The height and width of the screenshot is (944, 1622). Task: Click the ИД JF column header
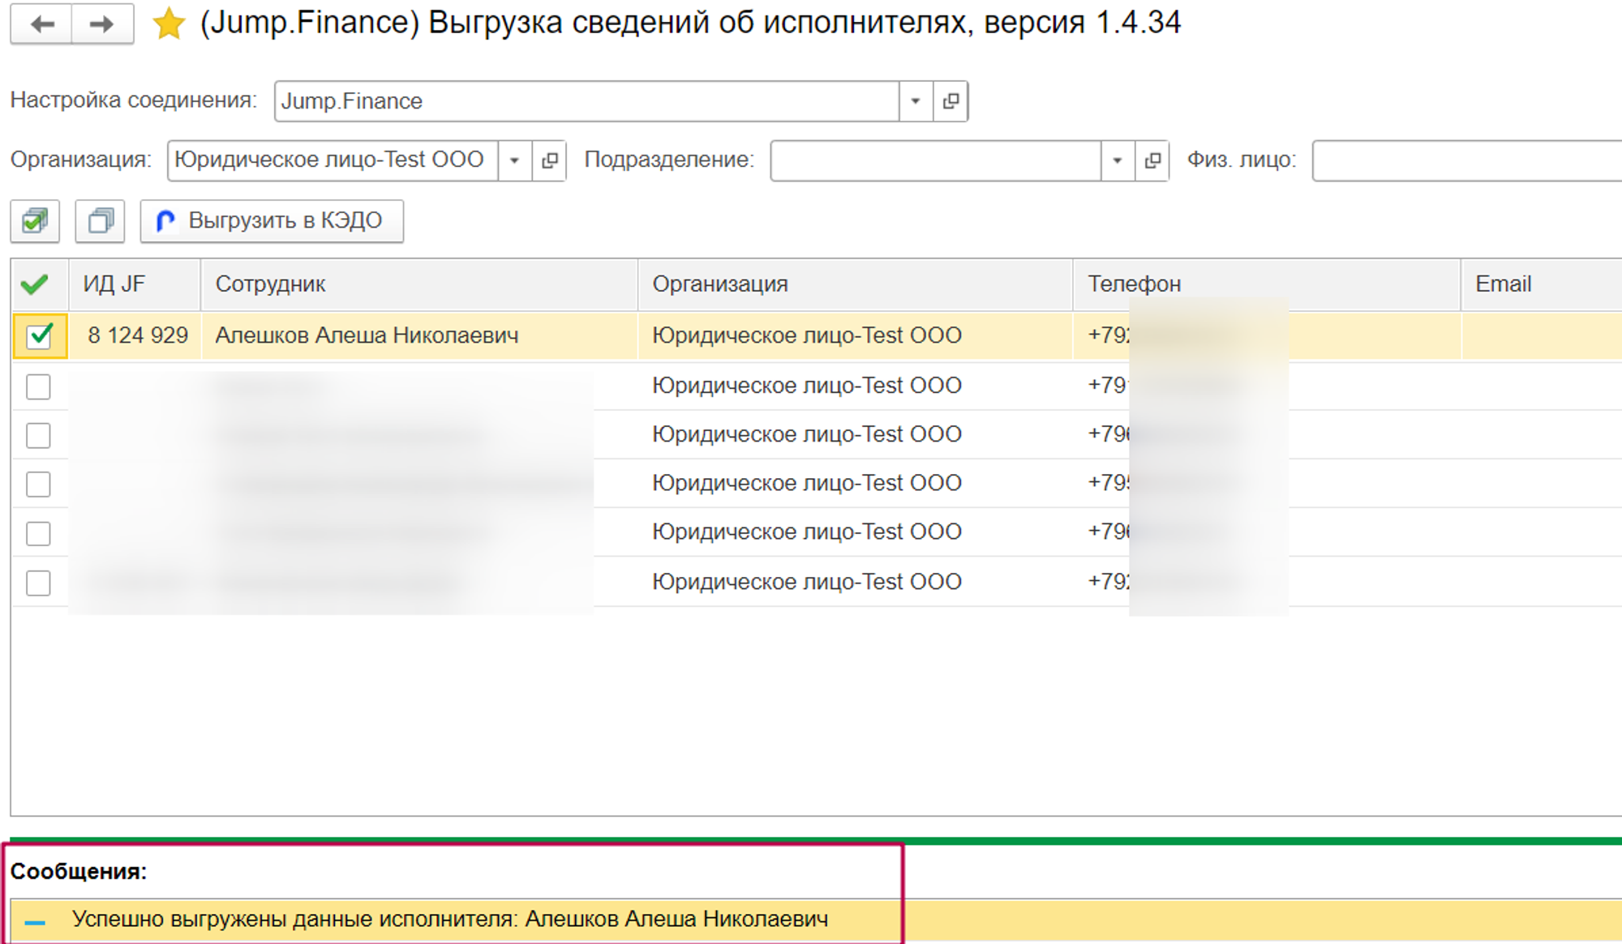[114, 284]
